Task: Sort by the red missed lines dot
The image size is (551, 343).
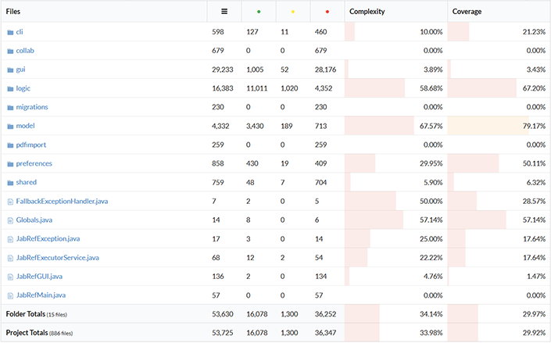Action: click(327, 12)
